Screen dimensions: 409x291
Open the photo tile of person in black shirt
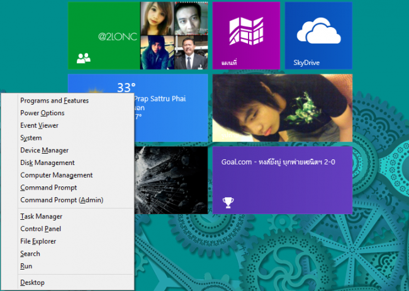(282, 108)
